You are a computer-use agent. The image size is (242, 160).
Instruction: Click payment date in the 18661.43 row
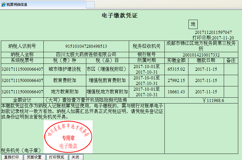coord(206,92)
